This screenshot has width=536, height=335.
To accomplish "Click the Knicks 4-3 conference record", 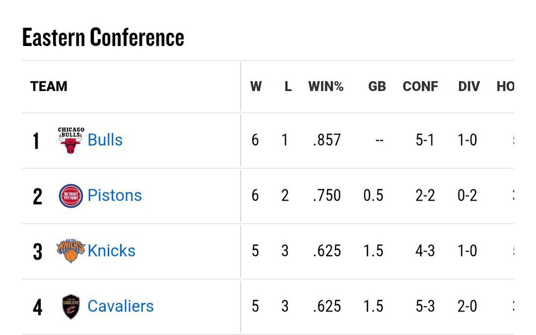I will click(x=425, y=250).
